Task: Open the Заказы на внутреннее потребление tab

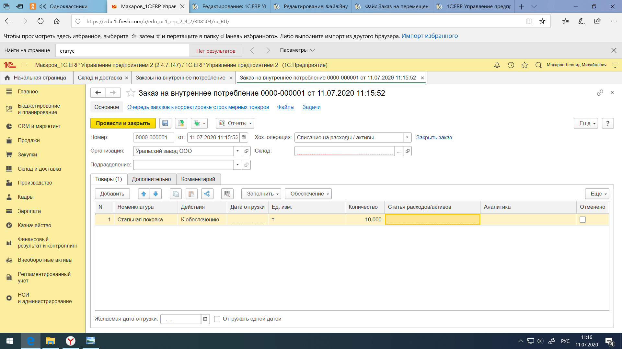Action: pyautogui.click(x=180, y=78)
